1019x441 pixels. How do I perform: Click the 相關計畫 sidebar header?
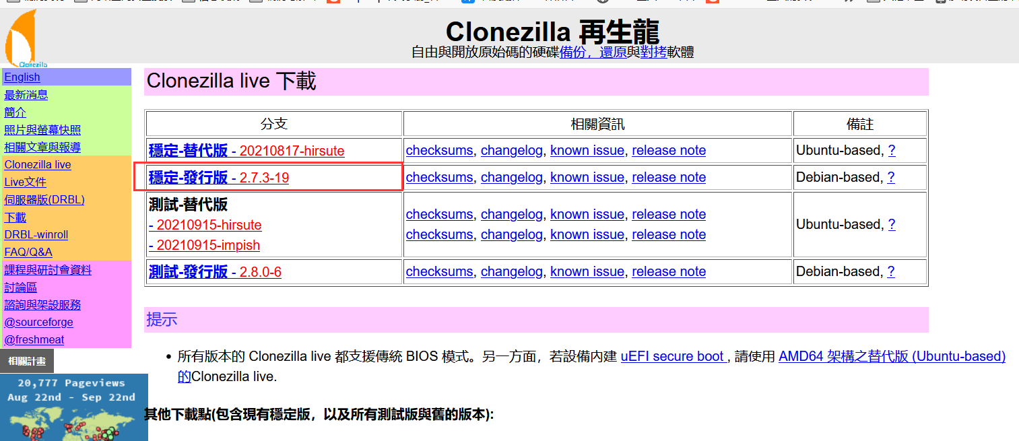coord(27,362)
